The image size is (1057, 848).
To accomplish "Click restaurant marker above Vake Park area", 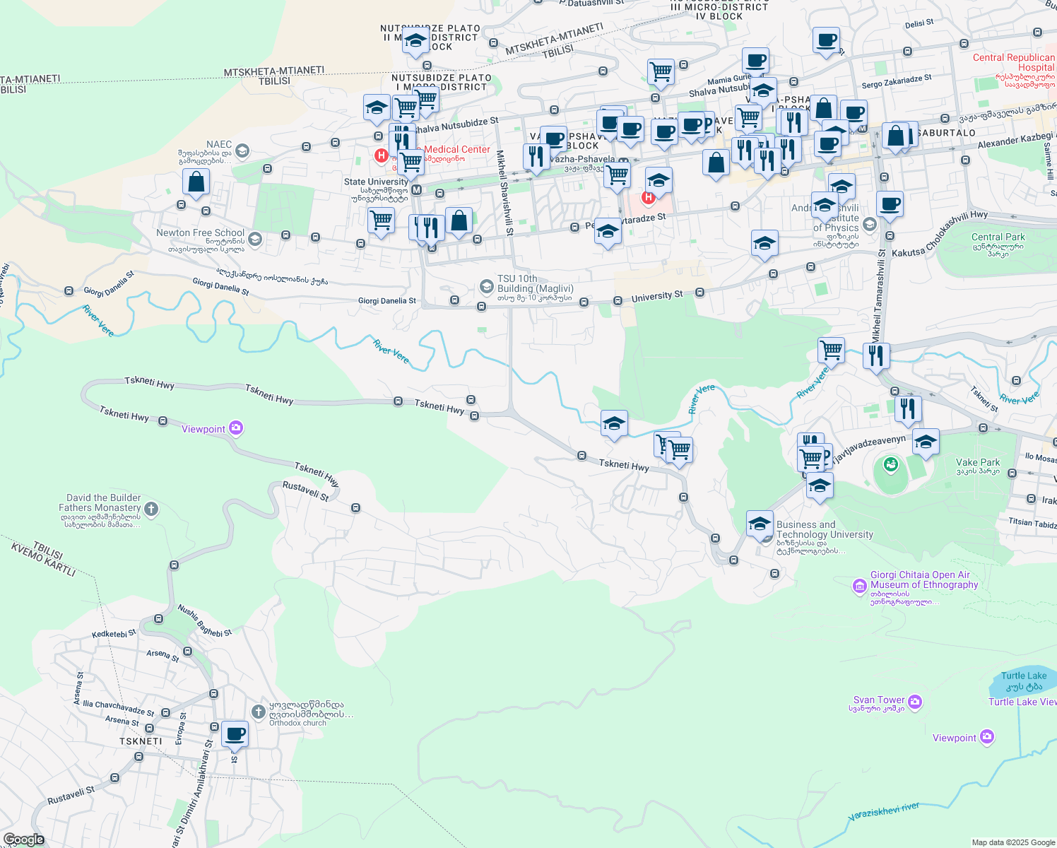I will click(908, 409).
